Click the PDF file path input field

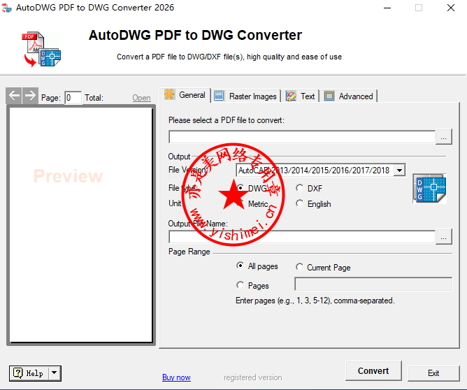point(302,137)
